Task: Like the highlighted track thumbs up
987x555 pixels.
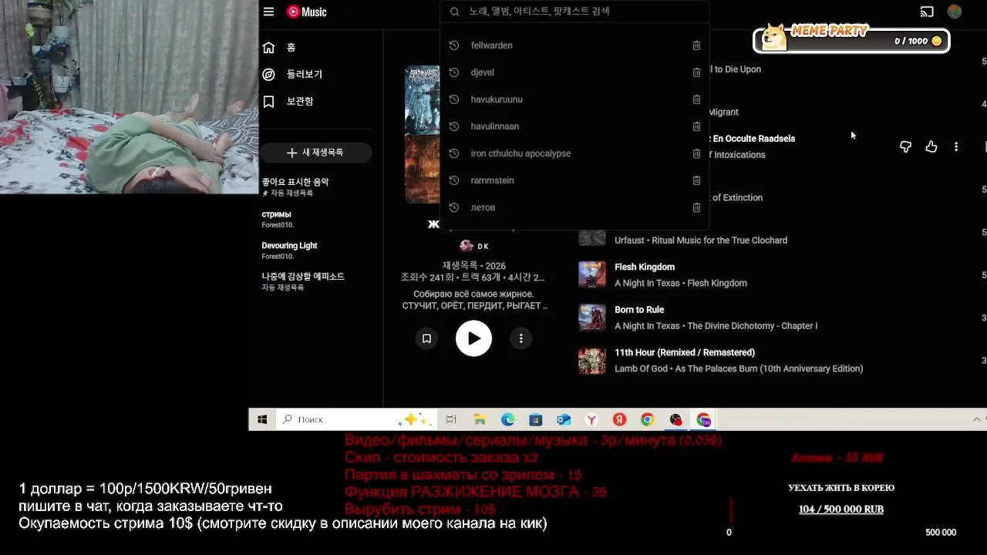Action: [931, 146]
